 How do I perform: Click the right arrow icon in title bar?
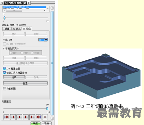29,3
